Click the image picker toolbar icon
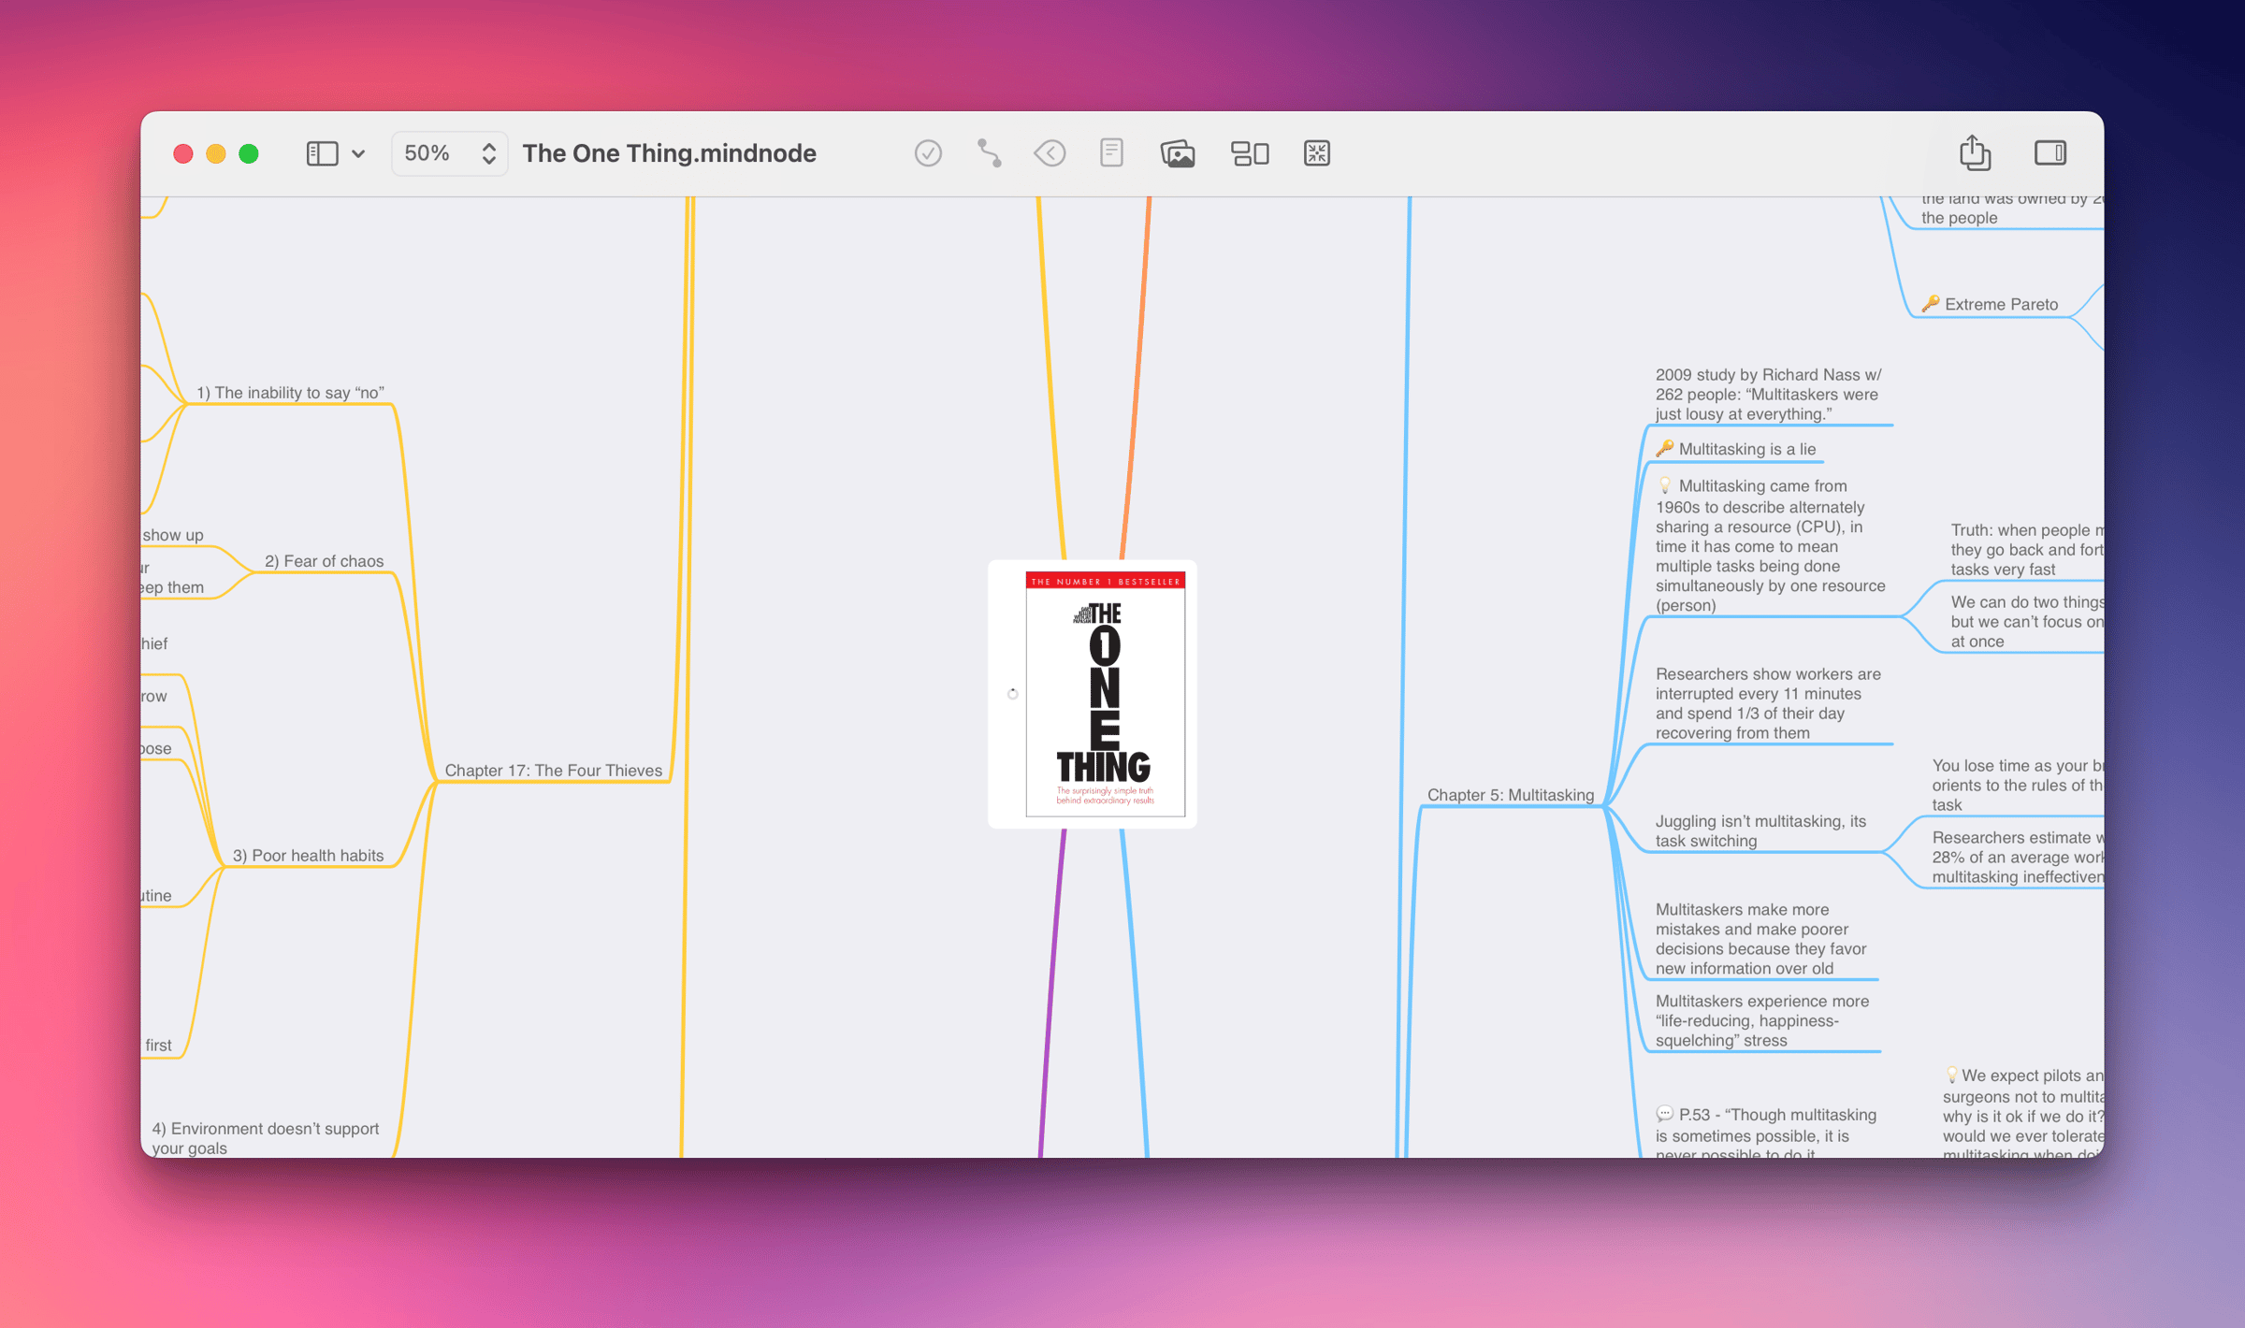This screenshot has height=1328, width=2245. [1178, 153]
